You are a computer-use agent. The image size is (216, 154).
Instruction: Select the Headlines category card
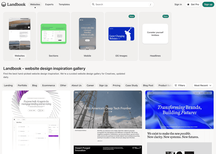click(x=155, y=36)
